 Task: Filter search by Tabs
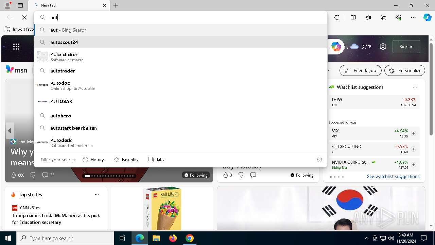click(156, 159)
